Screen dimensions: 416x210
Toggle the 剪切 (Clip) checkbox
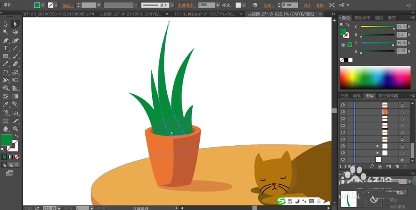[386, 200]
